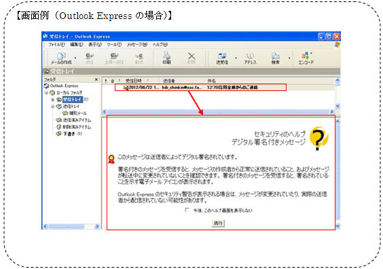Click the メールの作成 (Create Mail) toolbar icon

pos(61,58)
